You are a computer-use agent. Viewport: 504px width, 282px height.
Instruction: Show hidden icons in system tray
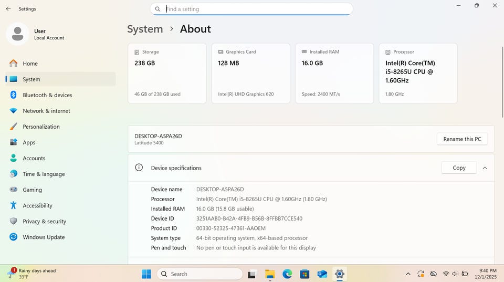408,274
